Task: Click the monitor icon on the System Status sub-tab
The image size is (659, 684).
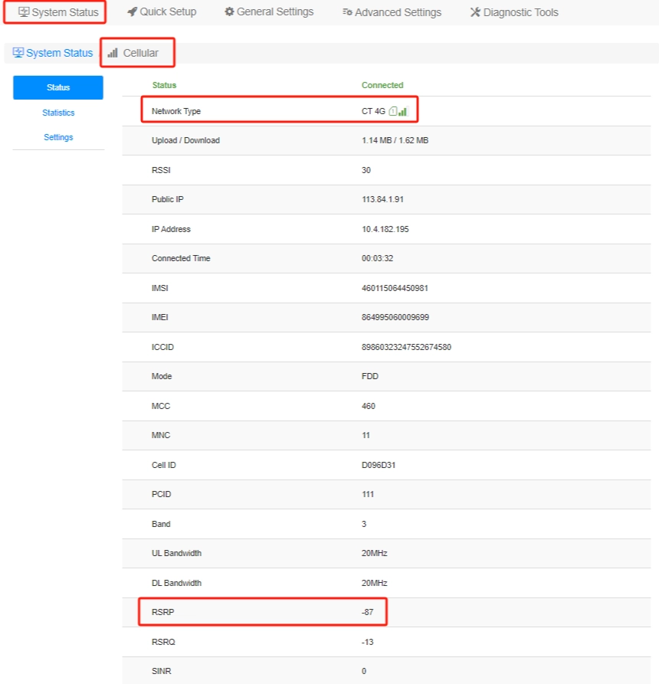Action: coord(18,53)
